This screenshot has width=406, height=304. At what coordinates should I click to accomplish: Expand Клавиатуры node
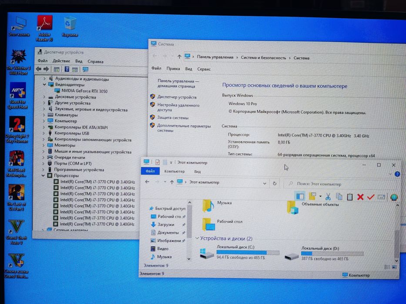coord(44,115)
